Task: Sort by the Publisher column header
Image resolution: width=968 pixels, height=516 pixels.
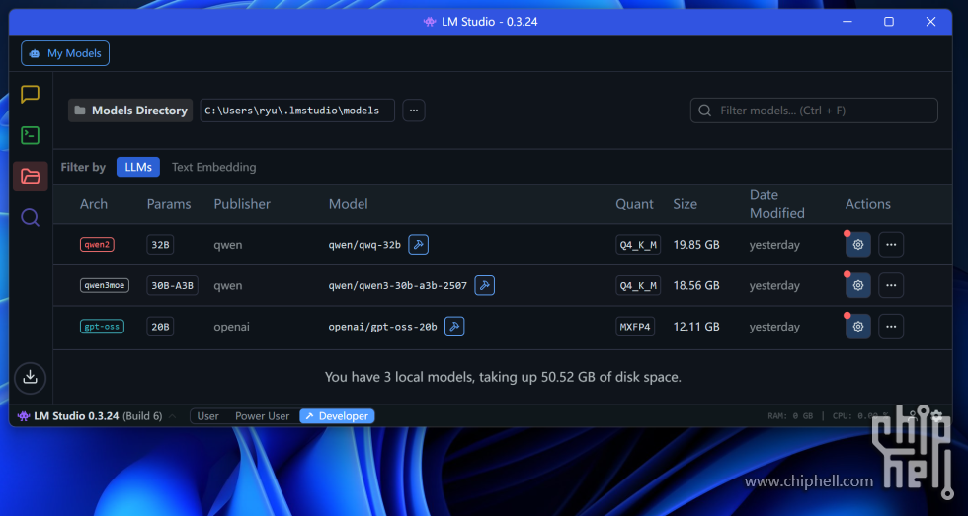Action: point(242,204)
